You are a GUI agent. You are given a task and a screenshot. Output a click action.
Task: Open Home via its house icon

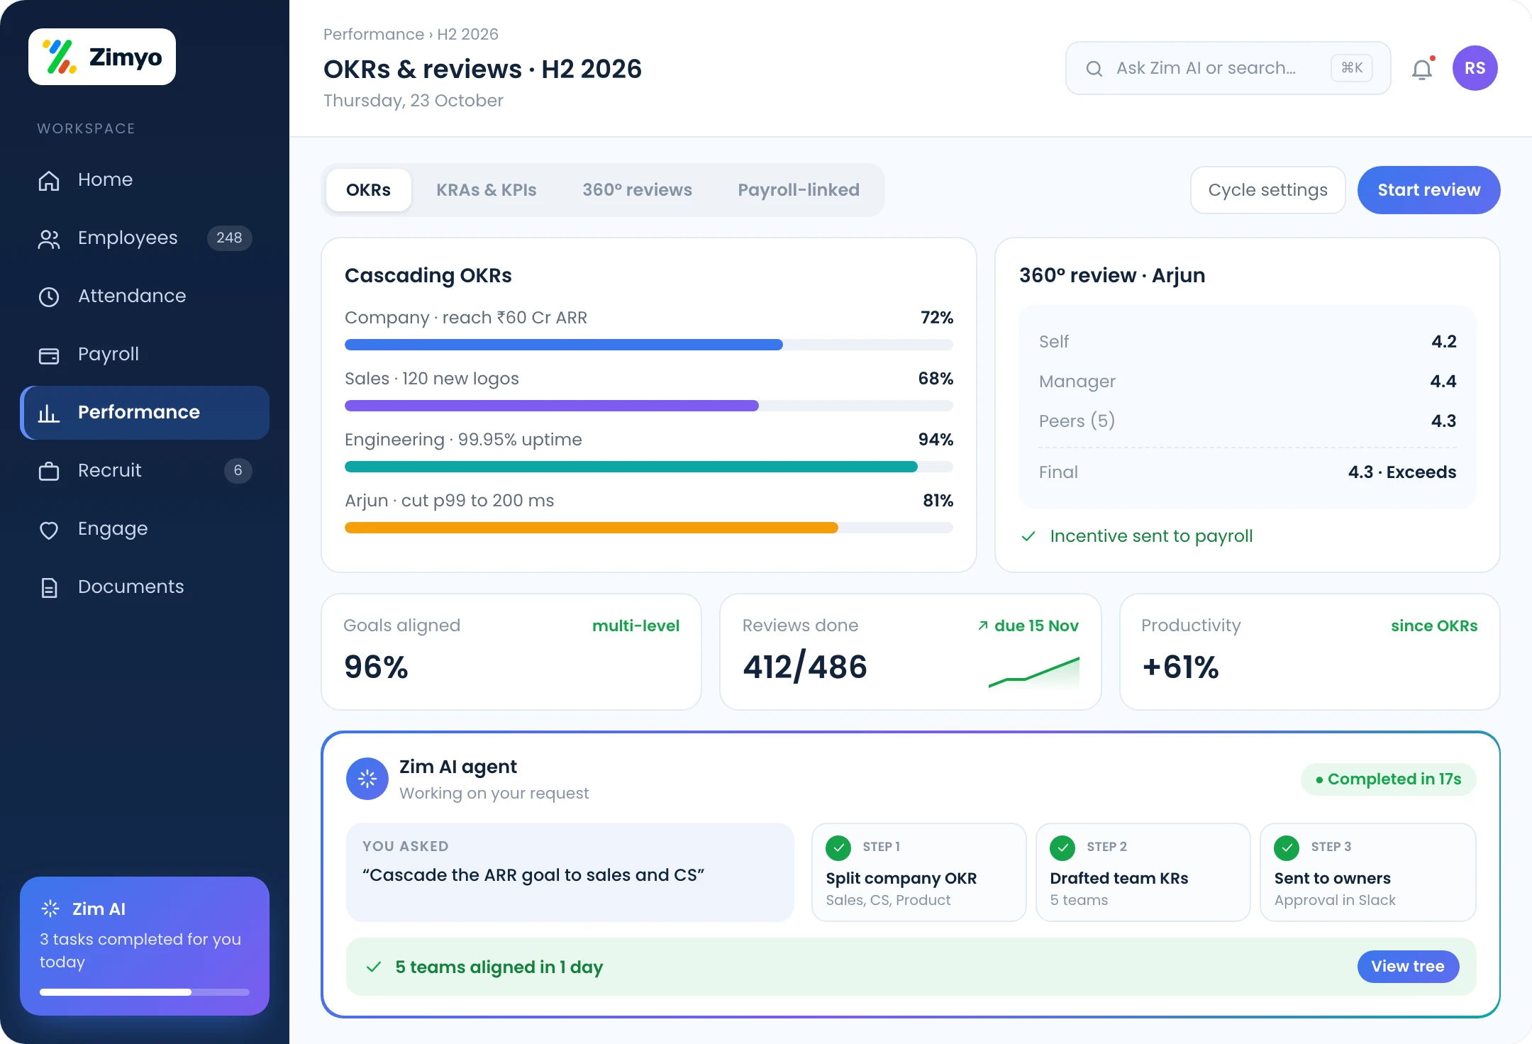coord(49,180)
